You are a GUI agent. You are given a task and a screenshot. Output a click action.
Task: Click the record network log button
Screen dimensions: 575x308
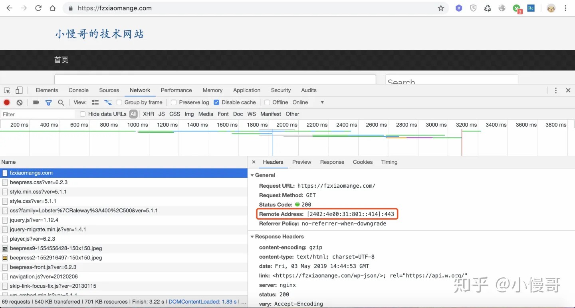coord(7,102)
